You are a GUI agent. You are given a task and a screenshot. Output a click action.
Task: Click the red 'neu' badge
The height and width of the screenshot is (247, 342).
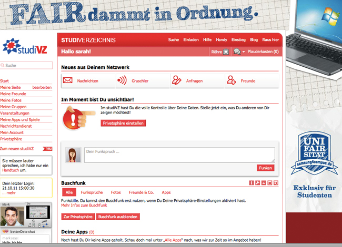(x=48, y=149)
